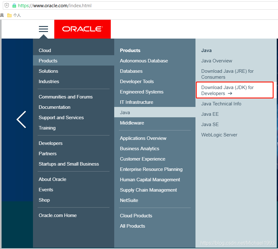Open the Java SE link
This screenshot has height=249, width=278.
[x=210, y=124]
